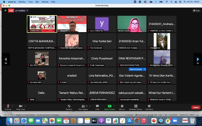Expand video options arrow next to Stop Video
The height and width of the screenshot is (126, 202).
click(x=26, y=106)
